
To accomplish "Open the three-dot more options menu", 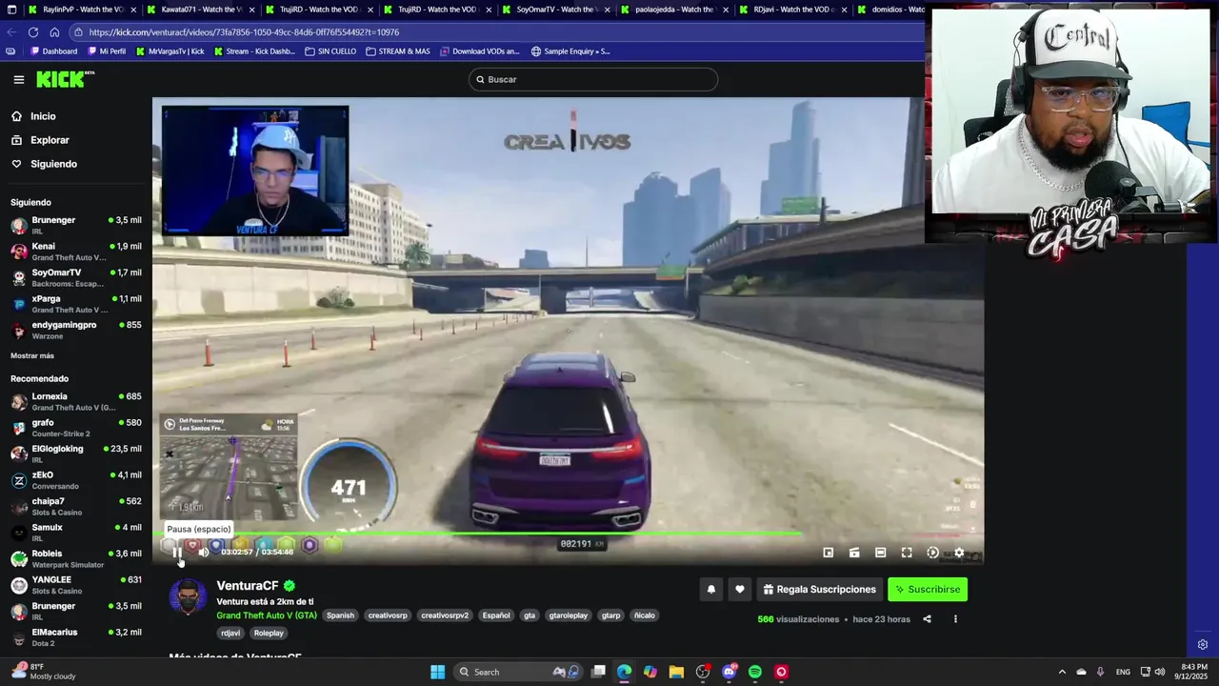I will [955, 619].
